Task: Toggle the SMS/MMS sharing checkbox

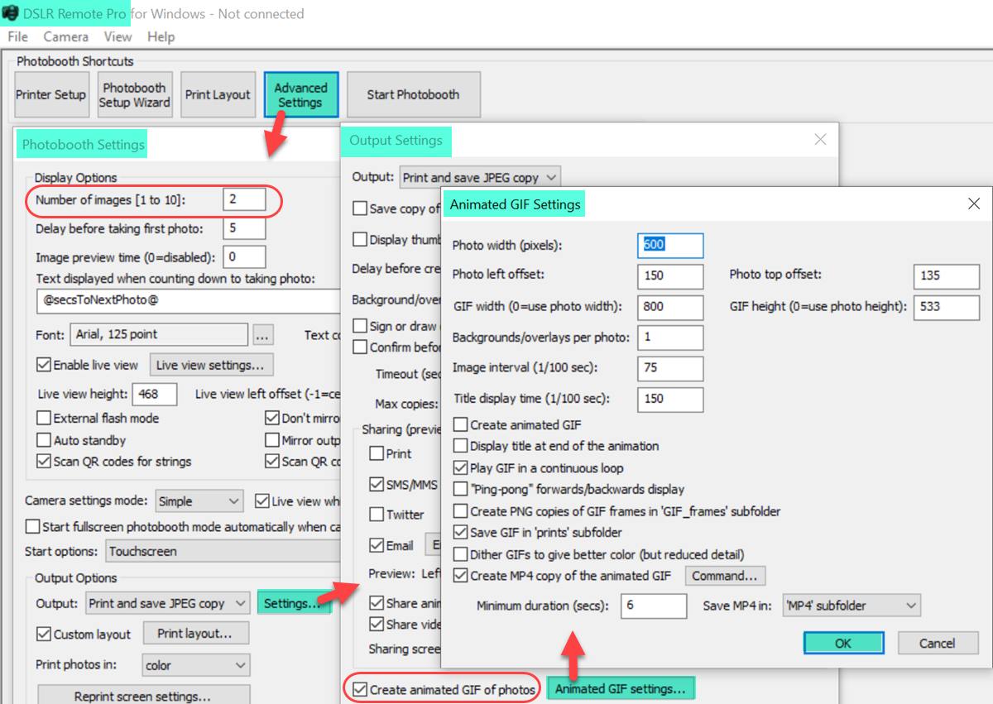Action: [x=377, y=484]
